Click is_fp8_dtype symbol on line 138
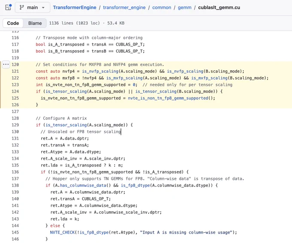The height and width of the screenshot is (243, 292). click(135, 186)
